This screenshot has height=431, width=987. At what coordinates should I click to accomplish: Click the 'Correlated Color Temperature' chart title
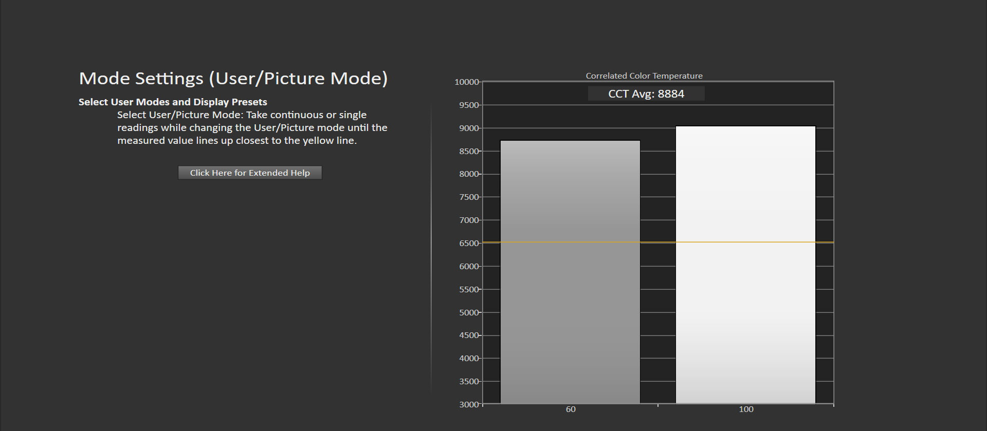644,76
